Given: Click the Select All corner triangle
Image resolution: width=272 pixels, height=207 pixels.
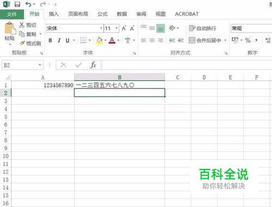Looking at the screenshot, I should pos(7,78).
